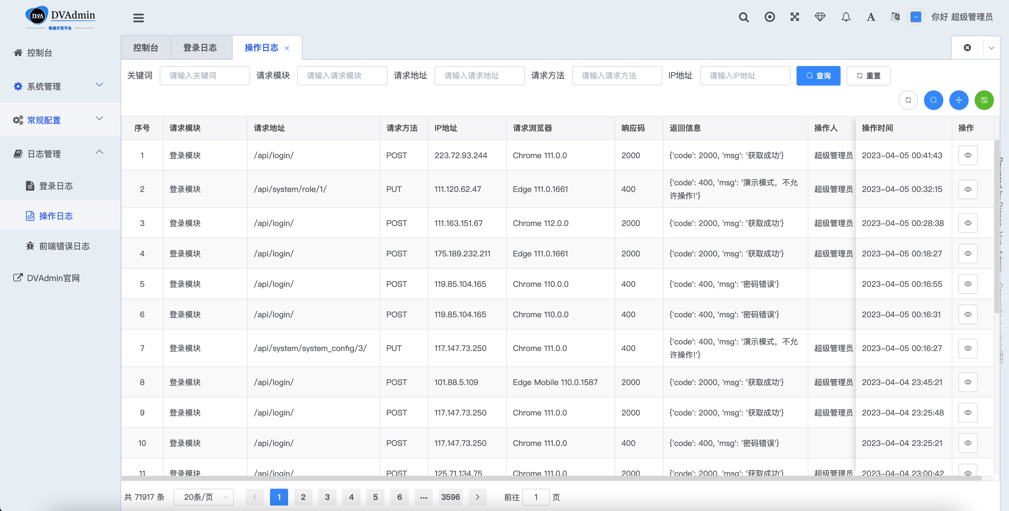Click the 重置 reset button
The height and width of the screenshot is (511, 1009).
pyautogui.click(x=868, y=76)
